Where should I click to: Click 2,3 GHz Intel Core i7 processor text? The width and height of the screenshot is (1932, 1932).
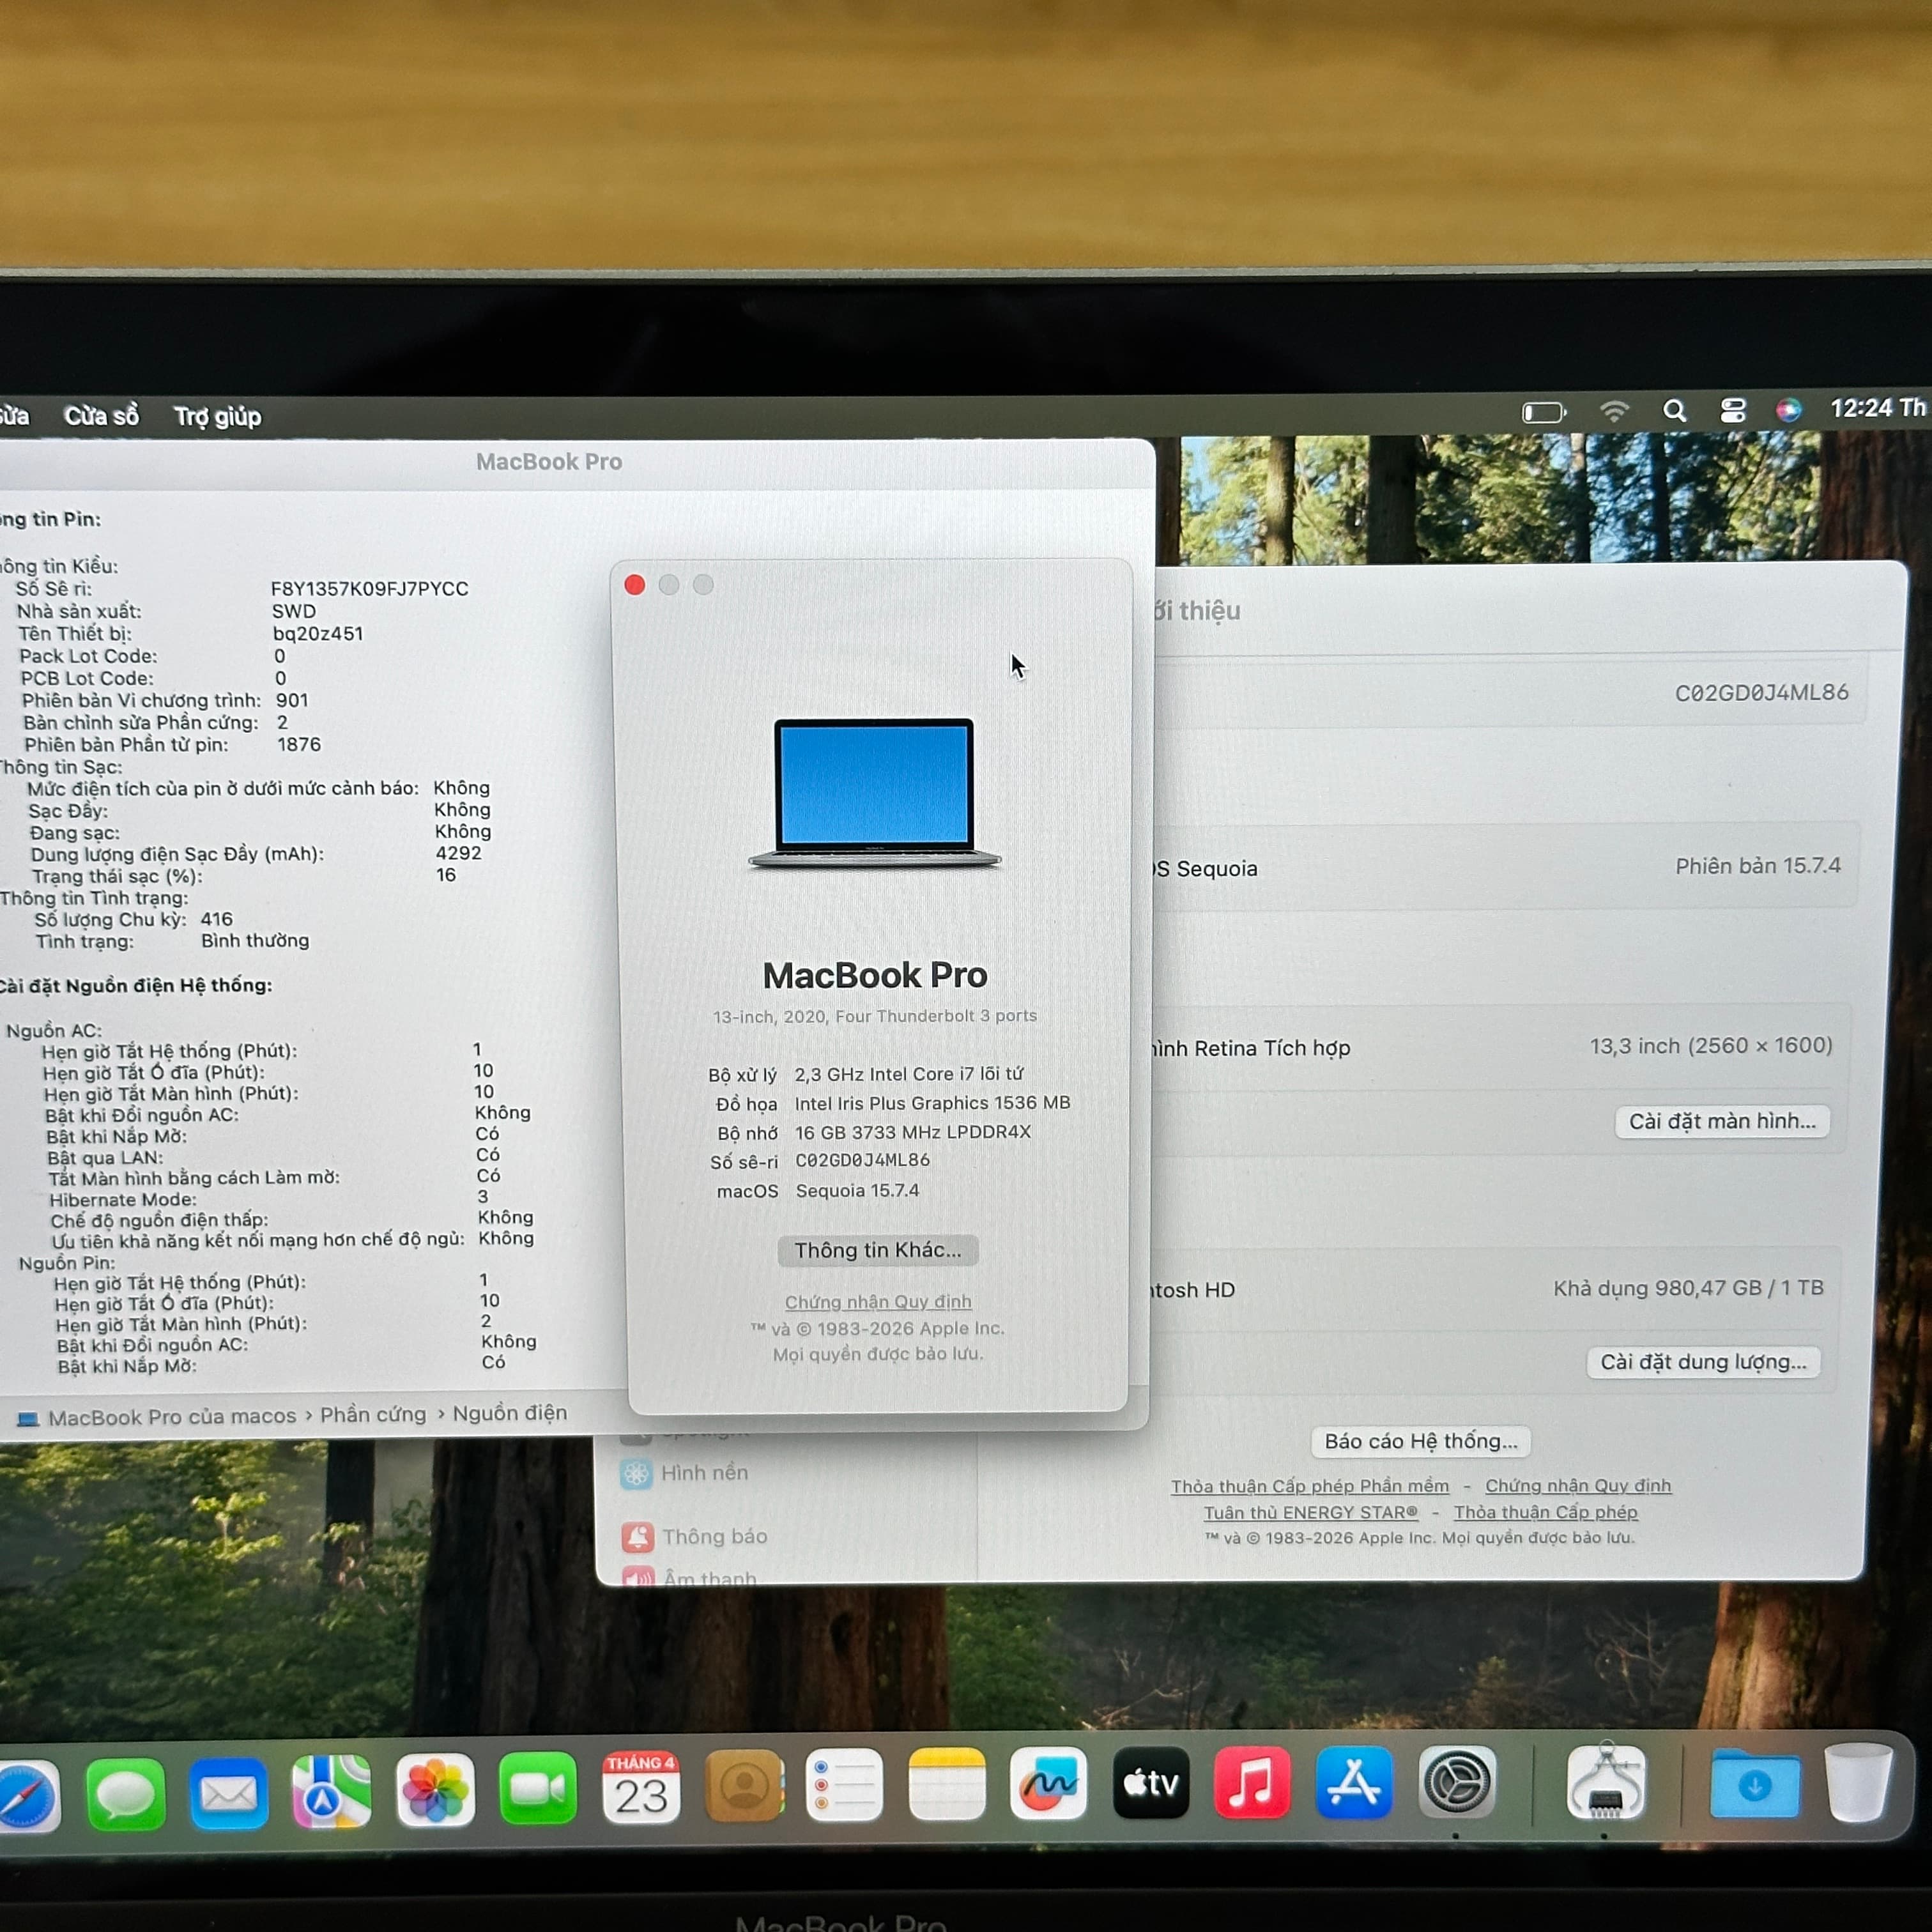point(909,1074)
